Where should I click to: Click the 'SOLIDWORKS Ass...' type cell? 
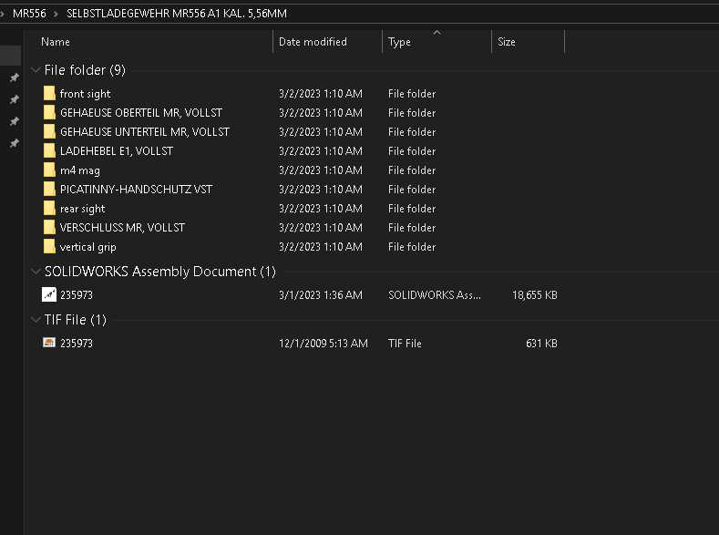point(435,294)
